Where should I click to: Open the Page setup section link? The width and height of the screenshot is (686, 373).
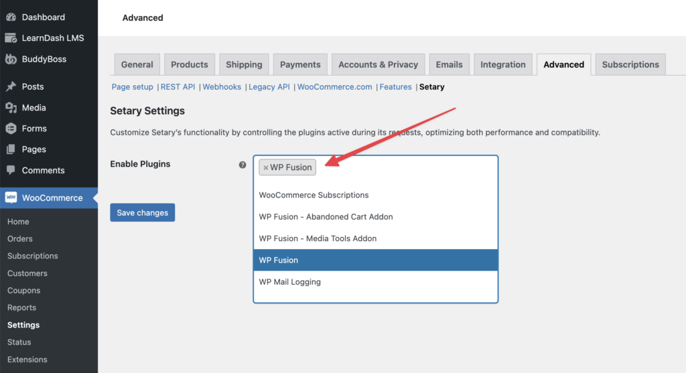[132, 86]
